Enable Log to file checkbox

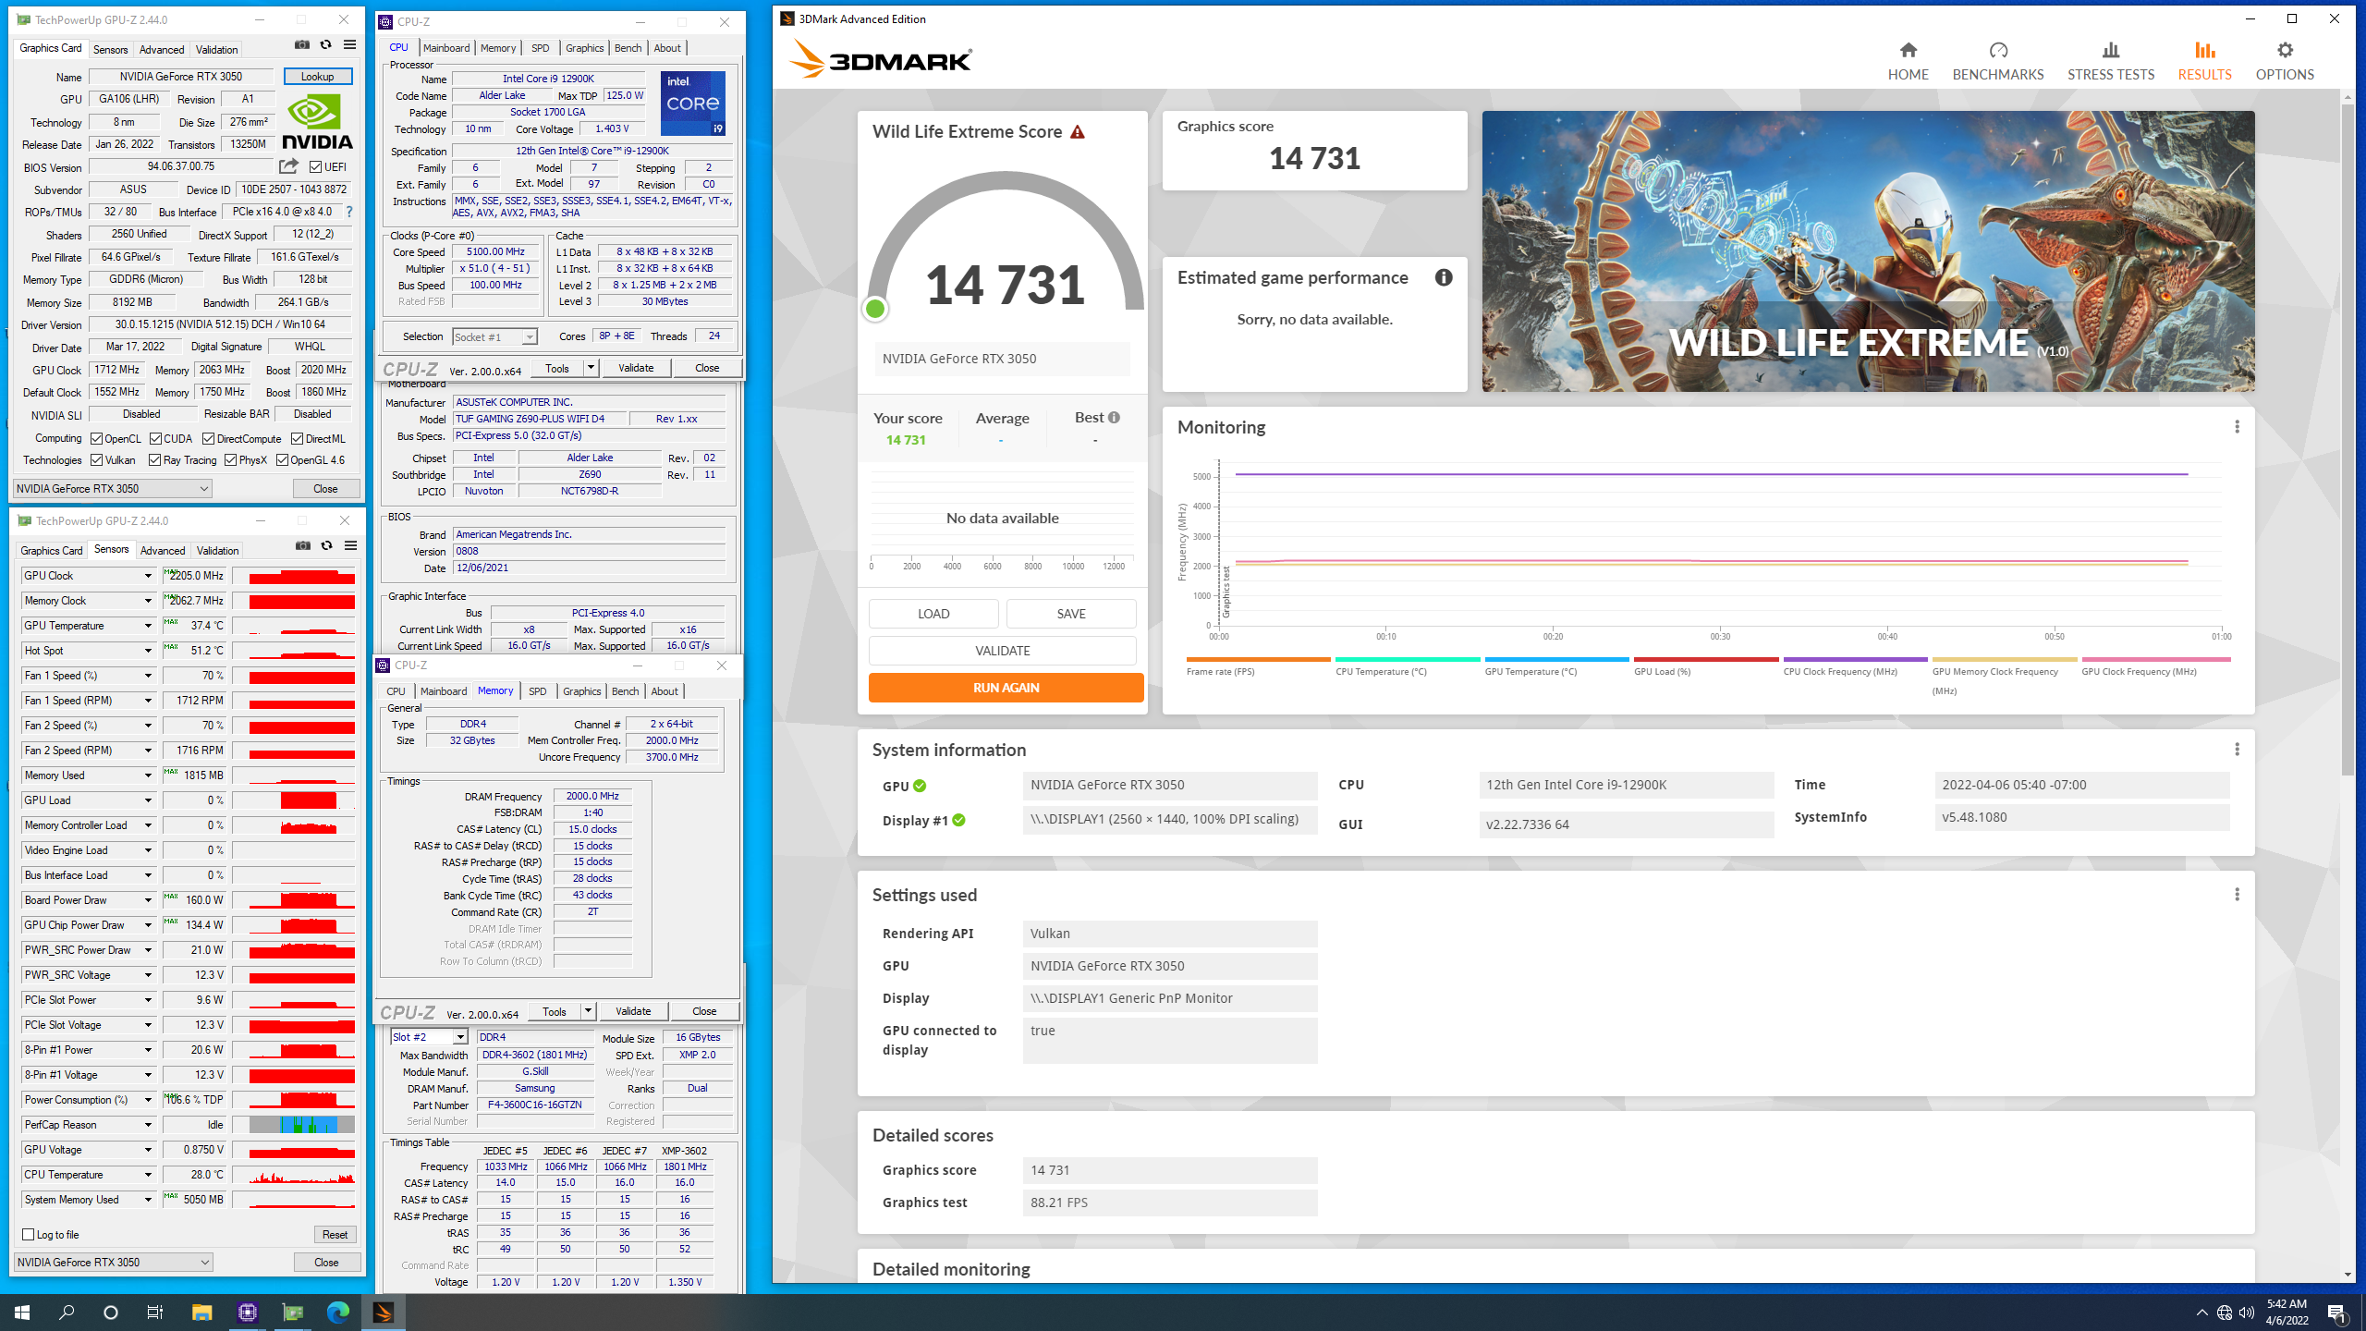point(28,1234)
